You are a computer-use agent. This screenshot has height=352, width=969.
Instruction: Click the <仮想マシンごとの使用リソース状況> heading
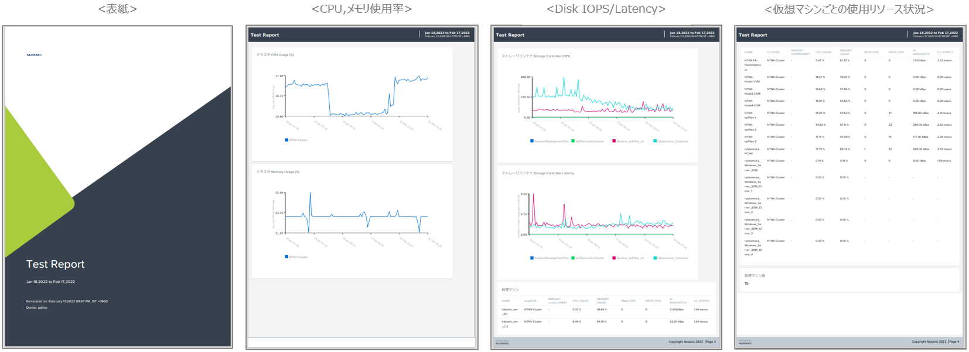click(849, 9)
